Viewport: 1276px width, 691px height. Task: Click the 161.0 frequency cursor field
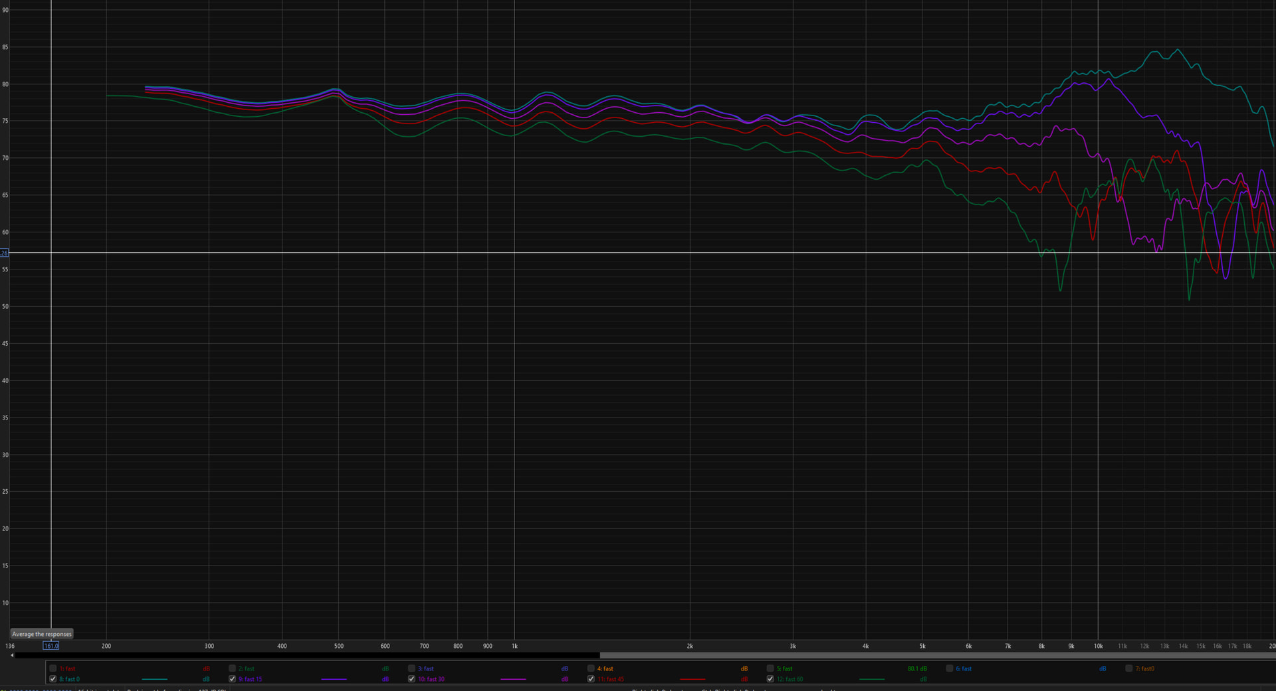(x=51, y=646)
